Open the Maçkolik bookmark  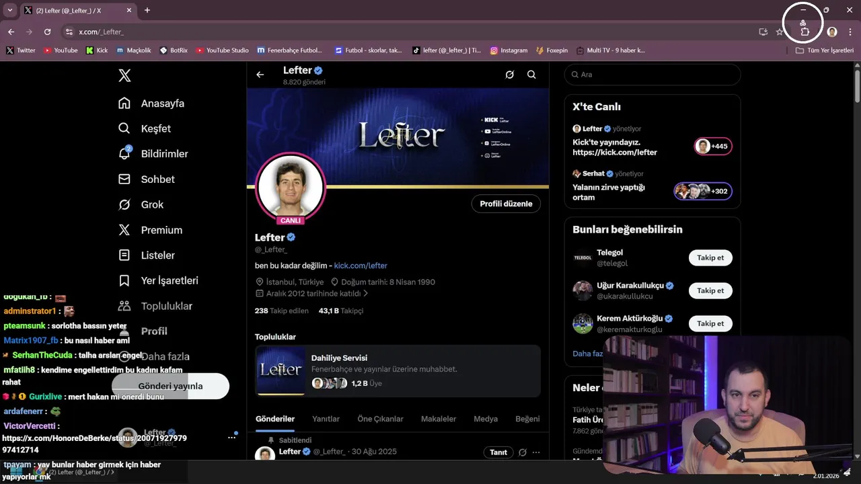[x=134, y=50]
